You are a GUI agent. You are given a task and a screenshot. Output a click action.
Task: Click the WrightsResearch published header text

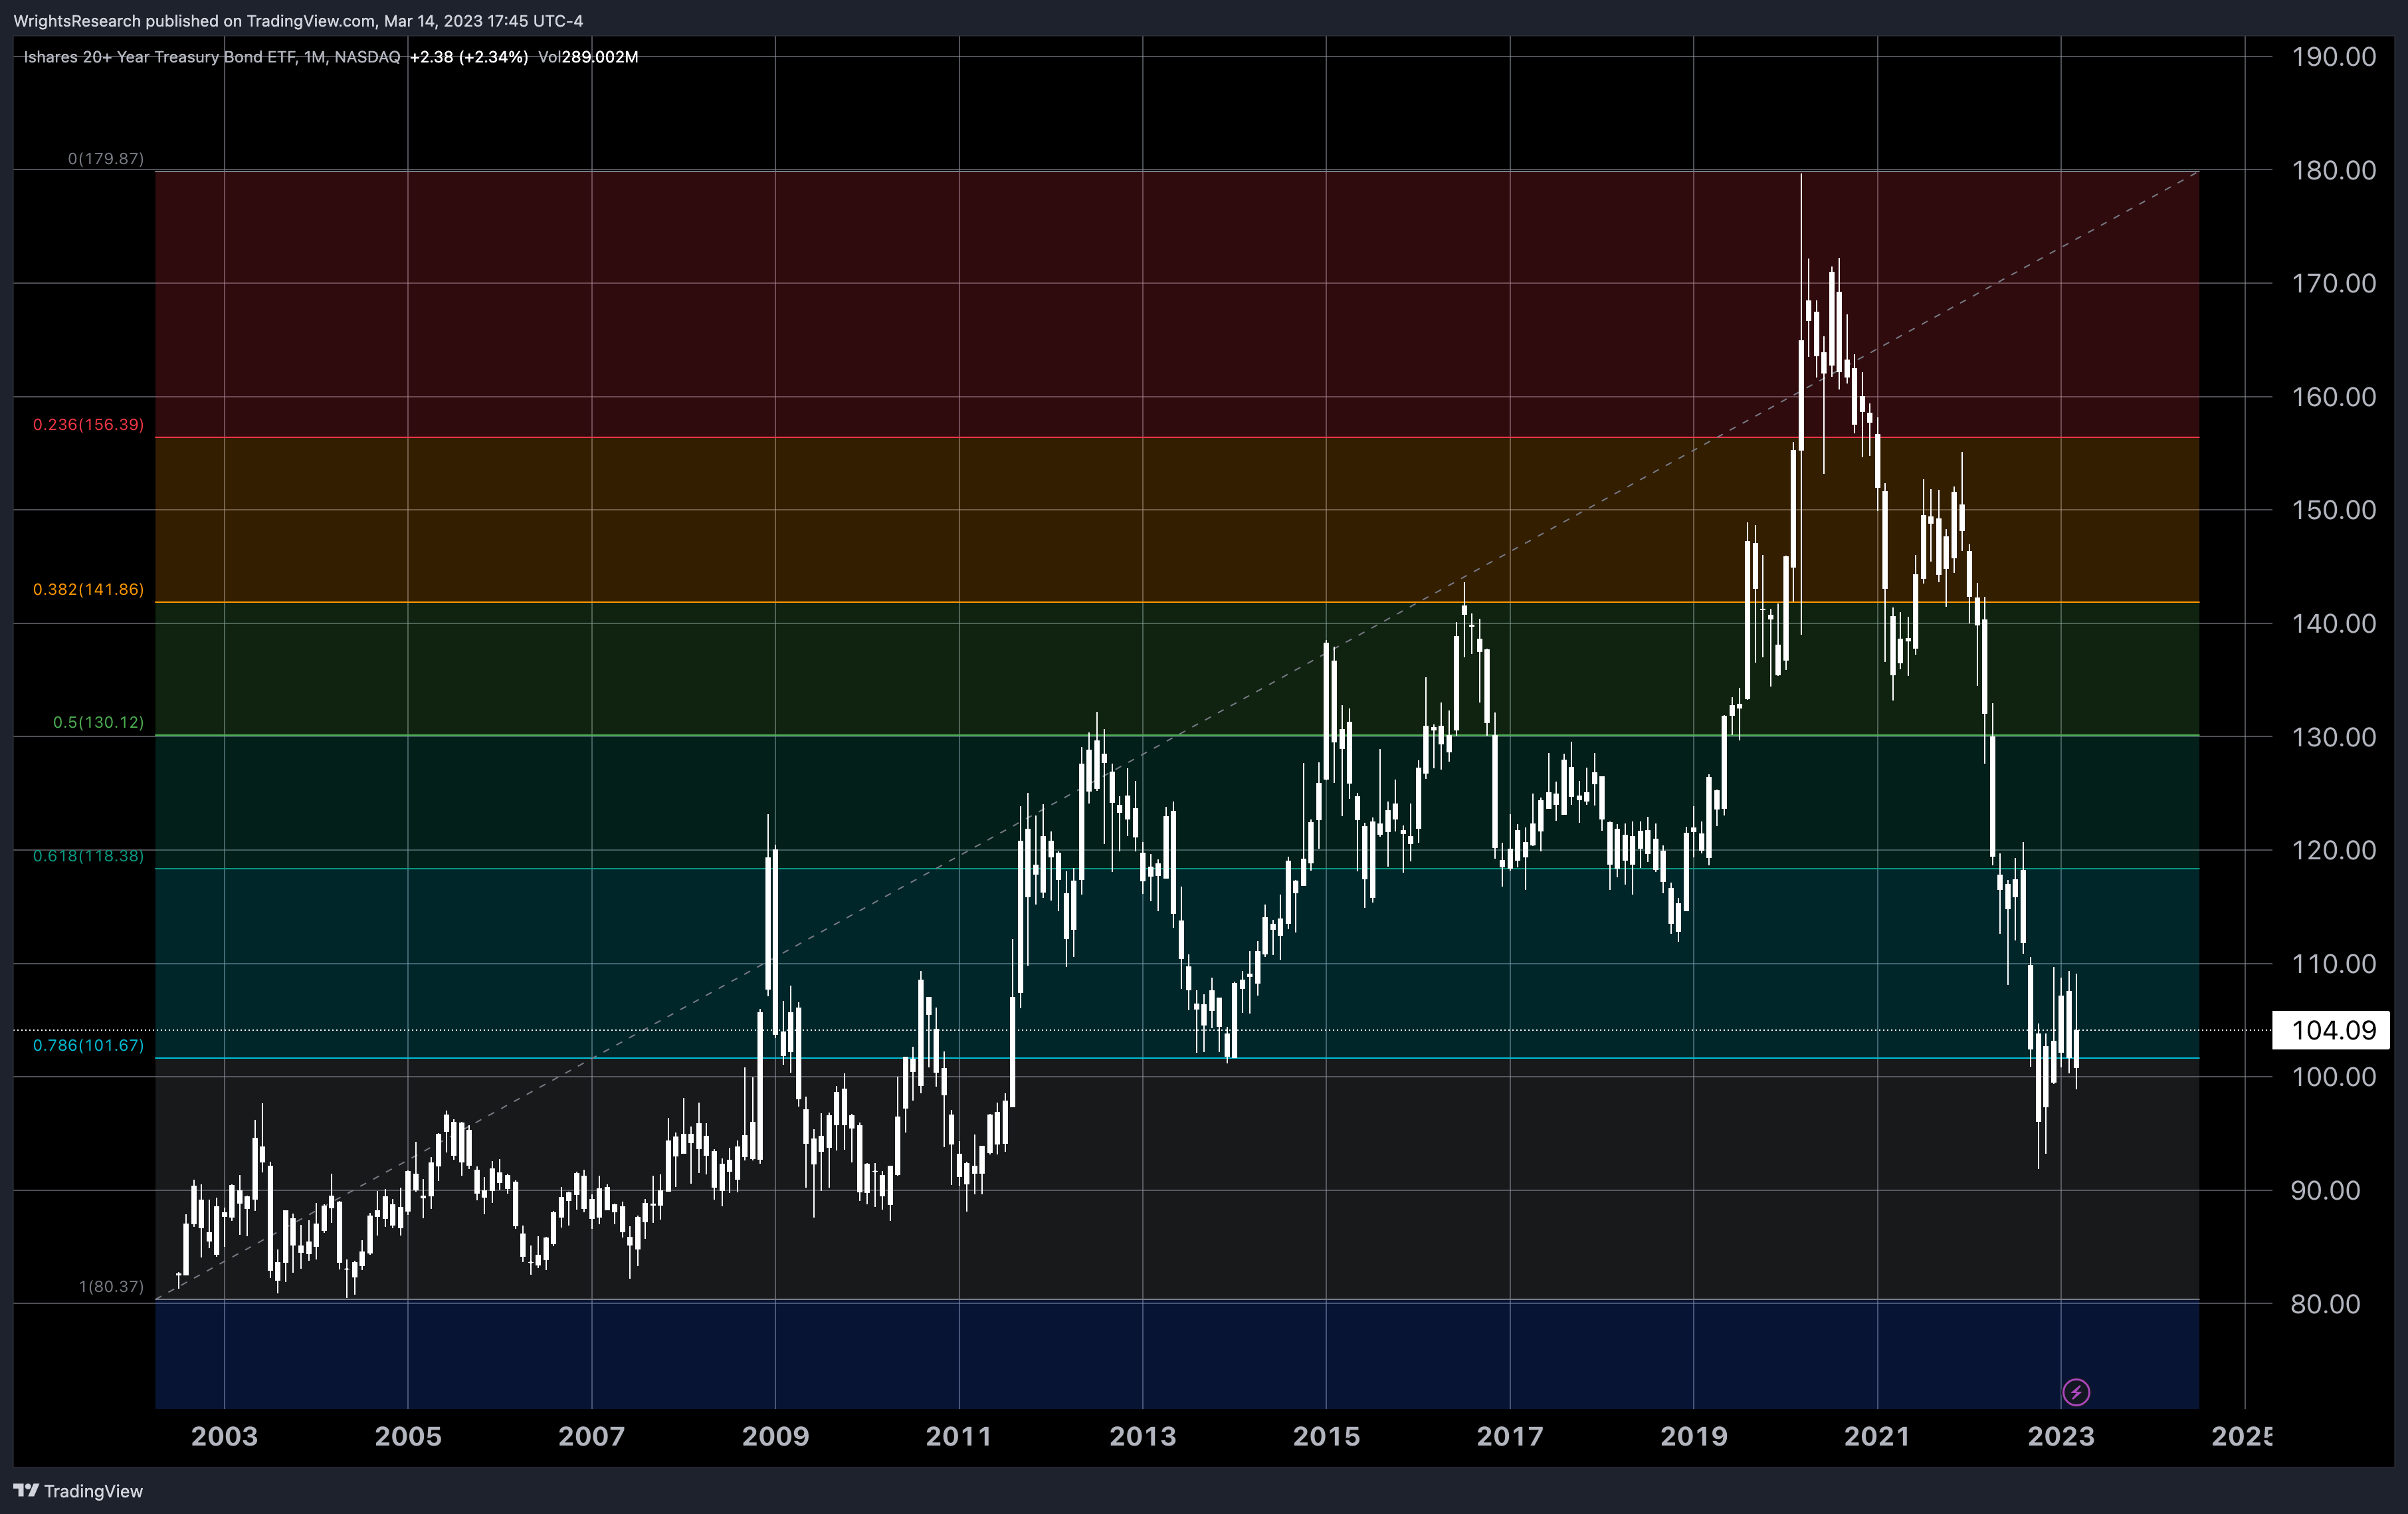(298, 21)
